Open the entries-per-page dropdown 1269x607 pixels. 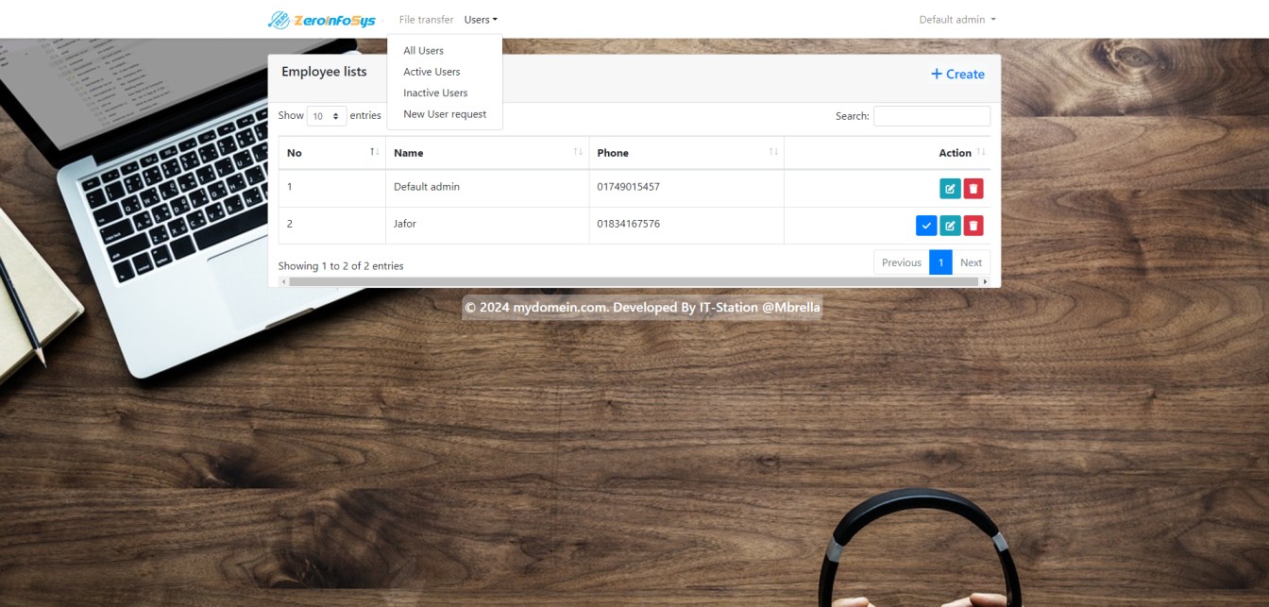(x=327, y=116)
